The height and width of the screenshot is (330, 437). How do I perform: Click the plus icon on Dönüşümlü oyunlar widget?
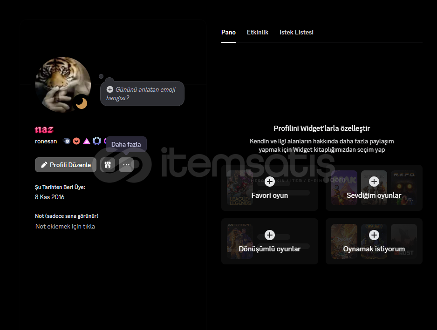pyautogui.click(x=269, y=235)
